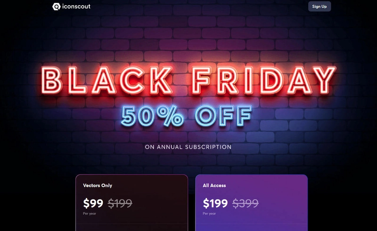Click the All Access plan title
Viewport: 377px width, 231px height.
[214, 185]
